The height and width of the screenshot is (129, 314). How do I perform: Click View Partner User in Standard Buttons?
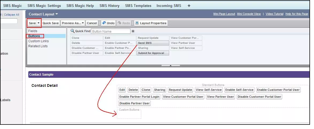(x=220, y=97)
